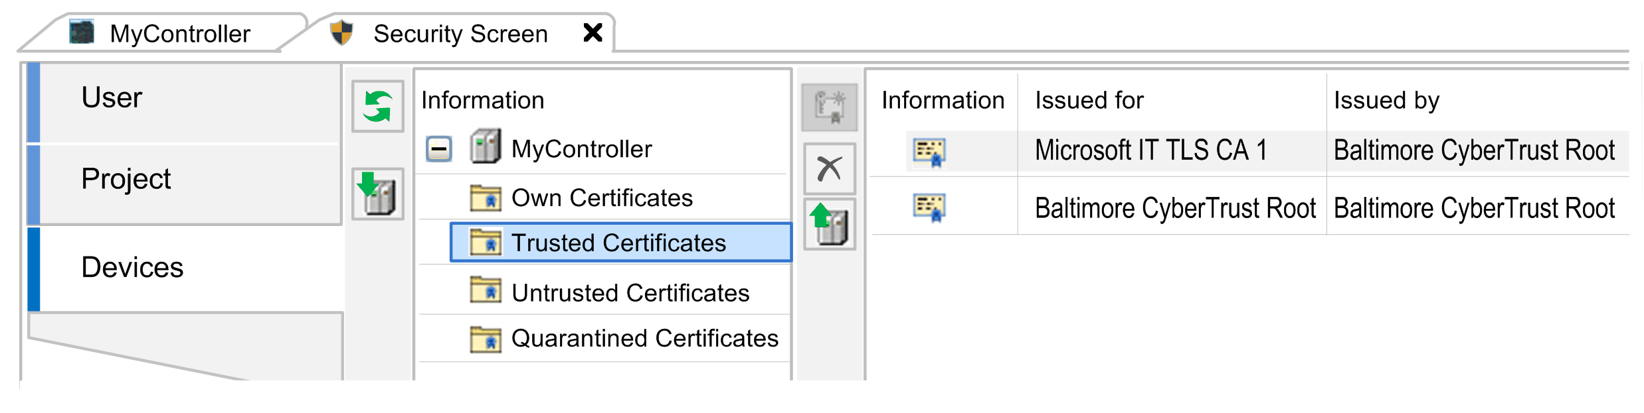Collapse the MyController tree node
The image size is (1644, 413).
(438, 148)
